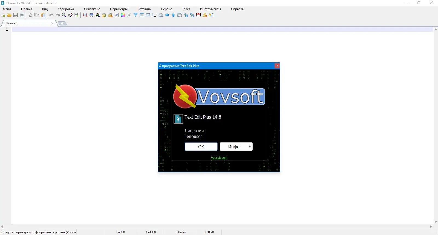Viewport: 438px width, 235px height.
Task: Add a new tab with plus button
Action: (62, 23)
